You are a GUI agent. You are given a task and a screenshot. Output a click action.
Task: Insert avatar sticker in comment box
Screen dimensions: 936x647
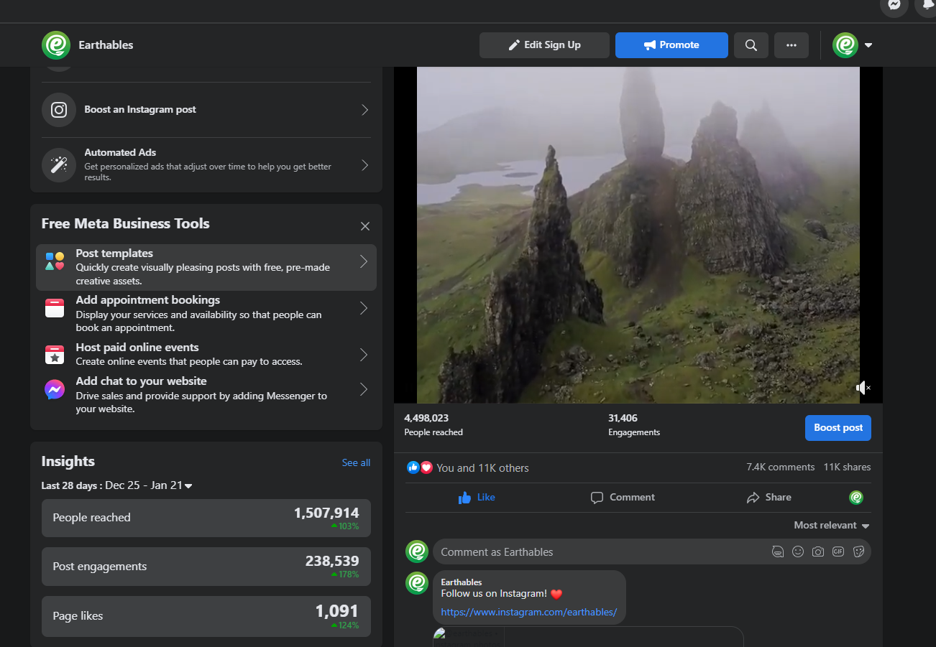(778, 552)
